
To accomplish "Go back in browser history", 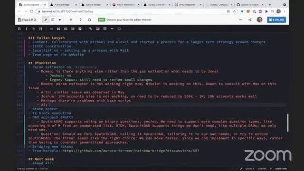I will coord(19,11).
